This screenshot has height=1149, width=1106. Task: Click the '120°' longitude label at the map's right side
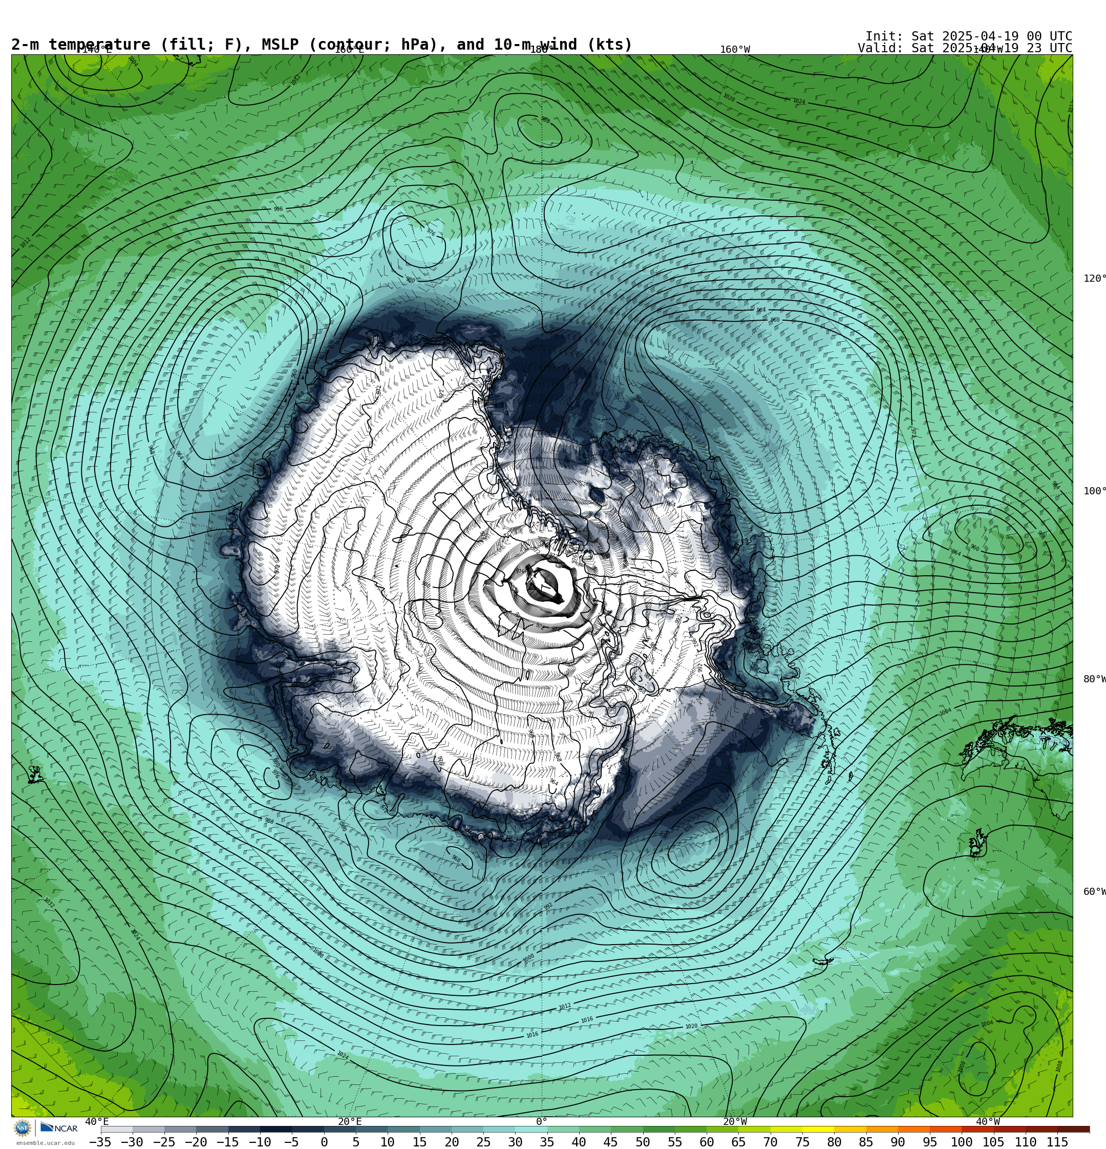[x=1094, y=279]
